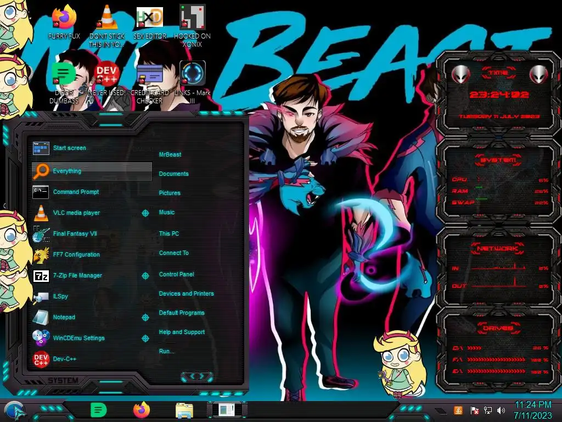Open the NEVER USED Dev-C++ desktop shortcut
This screenshot has height=422, width=562.
[x=107, y=78]
